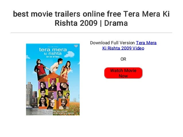The image size is (183, 137).
Task: Click the 'OR' separator text
Action: click(x=123, y=59)
